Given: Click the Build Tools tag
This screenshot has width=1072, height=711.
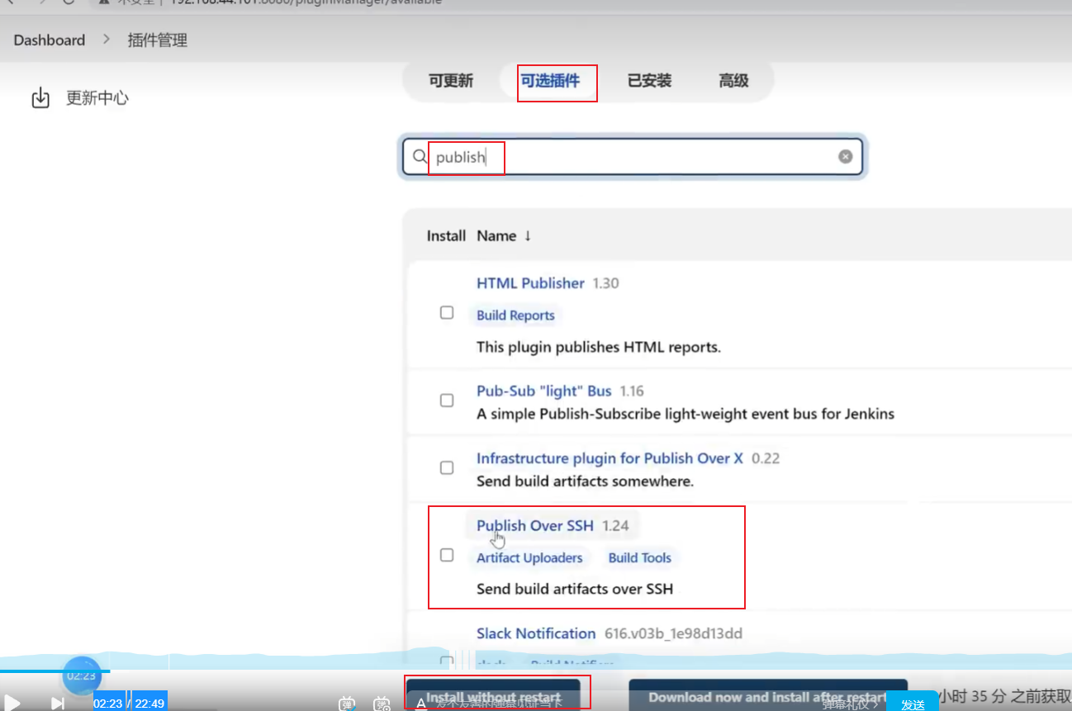Looking at the screenshot, I should click(x=640, y=558).
